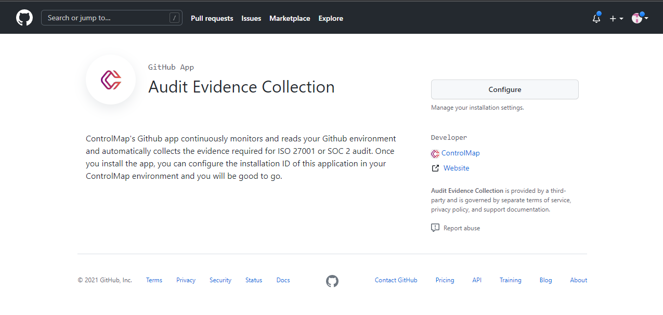Click the external link icon beside Website
The height and width of the screenshot is (315, 663).
tap(435, 168)
